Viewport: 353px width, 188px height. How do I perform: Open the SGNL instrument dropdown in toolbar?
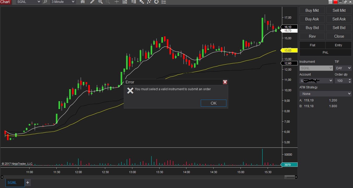[x=28, y=2]
